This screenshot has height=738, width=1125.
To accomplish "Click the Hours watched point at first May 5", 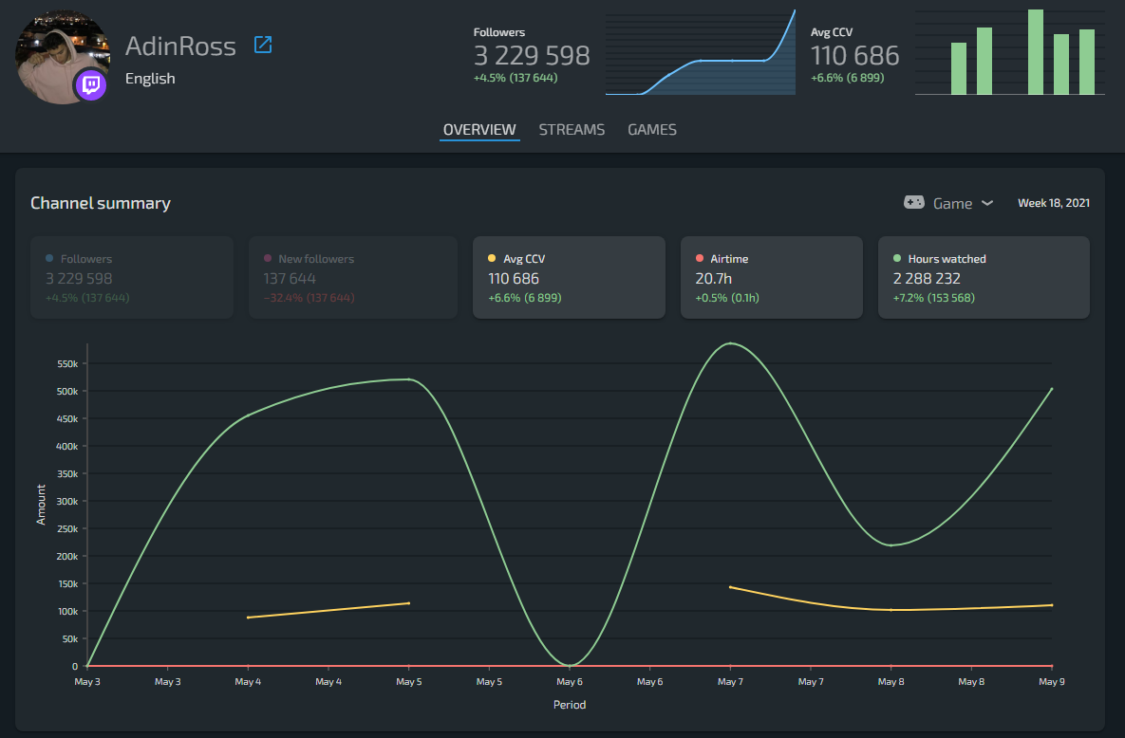I will coord(409,379).
